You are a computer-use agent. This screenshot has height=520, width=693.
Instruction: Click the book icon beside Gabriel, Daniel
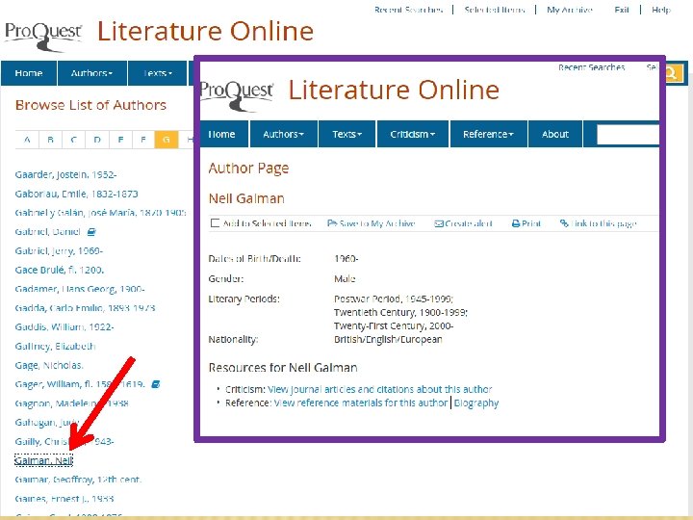[x=91, y=232]
